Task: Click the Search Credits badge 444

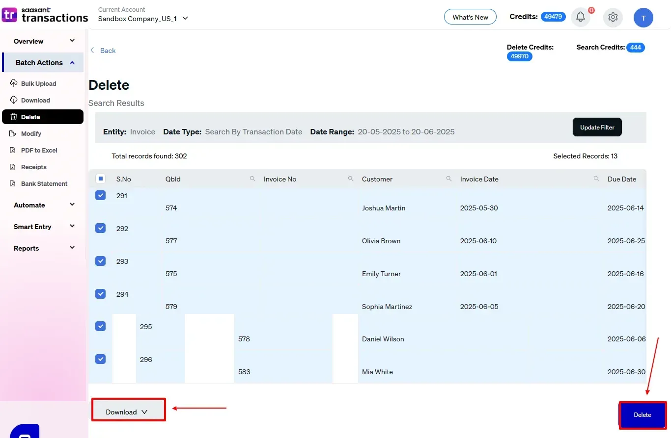Action: tap(636, 48)
